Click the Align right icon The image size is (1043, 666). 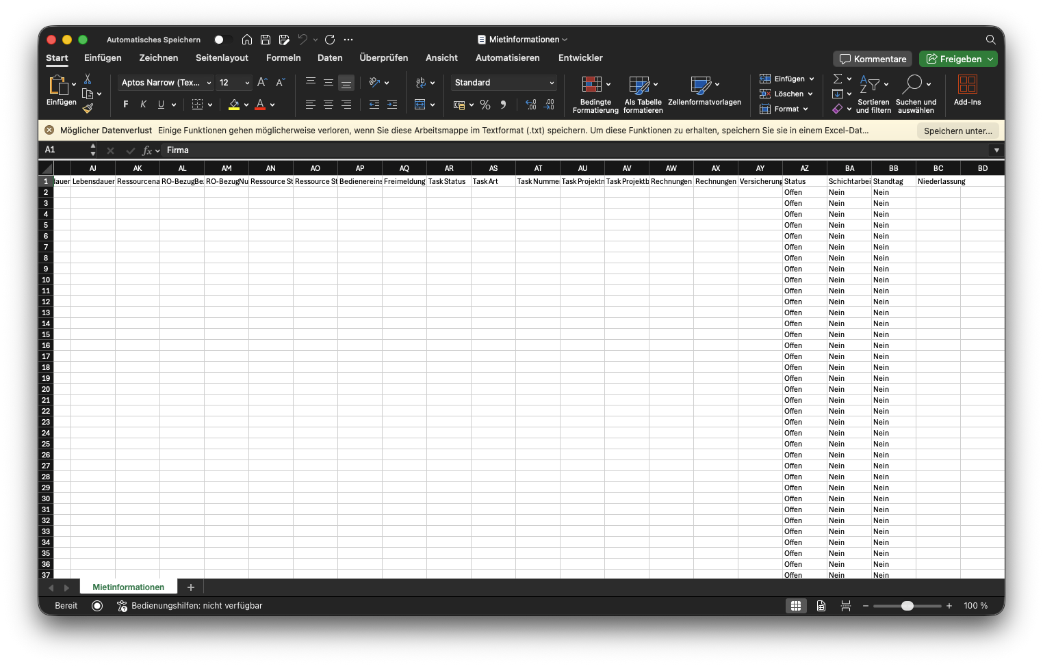(x=346, y=105)
